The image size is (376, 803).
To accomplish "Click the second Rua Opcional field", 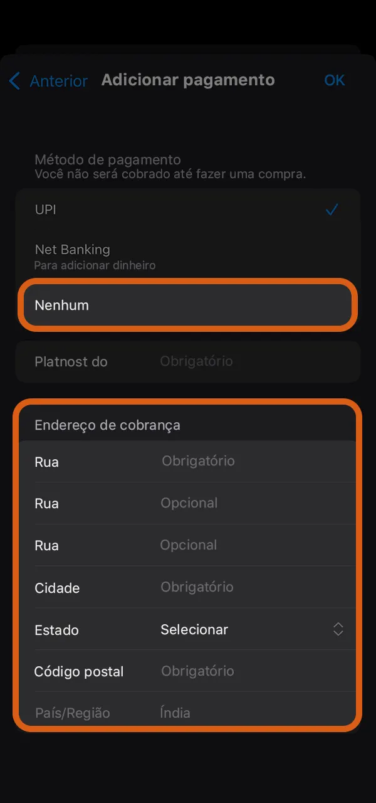I will (188, 503).
